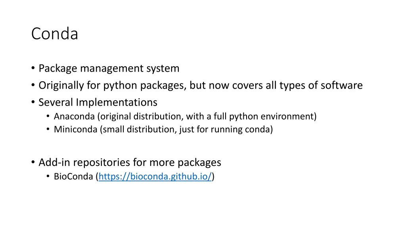Click the sub-bullet marker beside BioConda
The height and width of the screenshot is (228, 406).
(48, 176)
